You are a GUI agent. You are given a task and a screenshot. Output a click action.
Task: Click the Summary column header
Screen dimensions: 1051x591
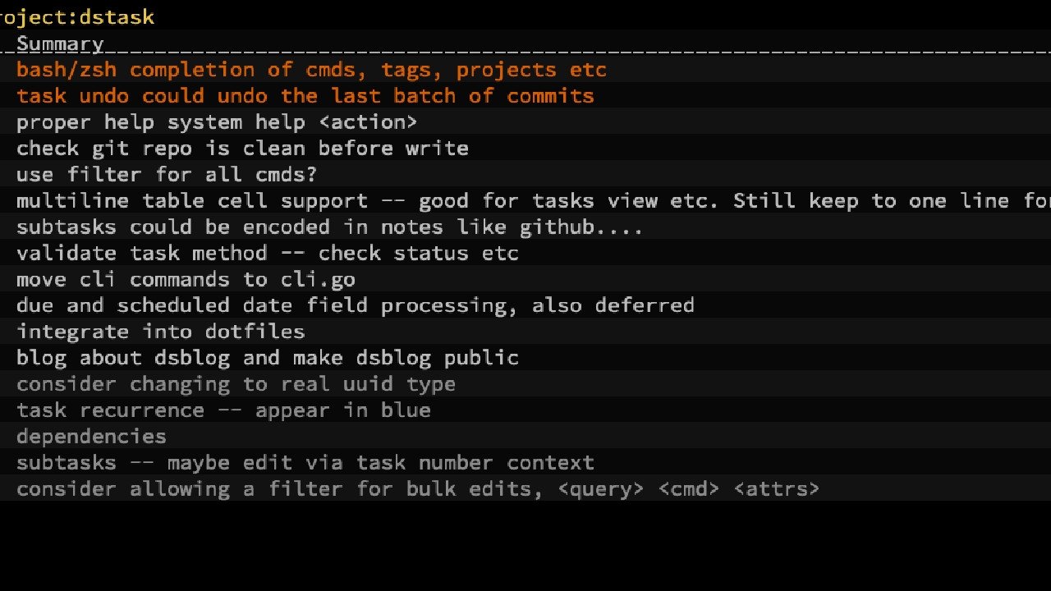60,44
